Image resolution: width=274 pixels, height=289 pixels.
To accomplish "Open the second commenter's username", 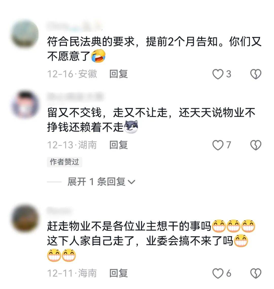I will click(75, 97).
